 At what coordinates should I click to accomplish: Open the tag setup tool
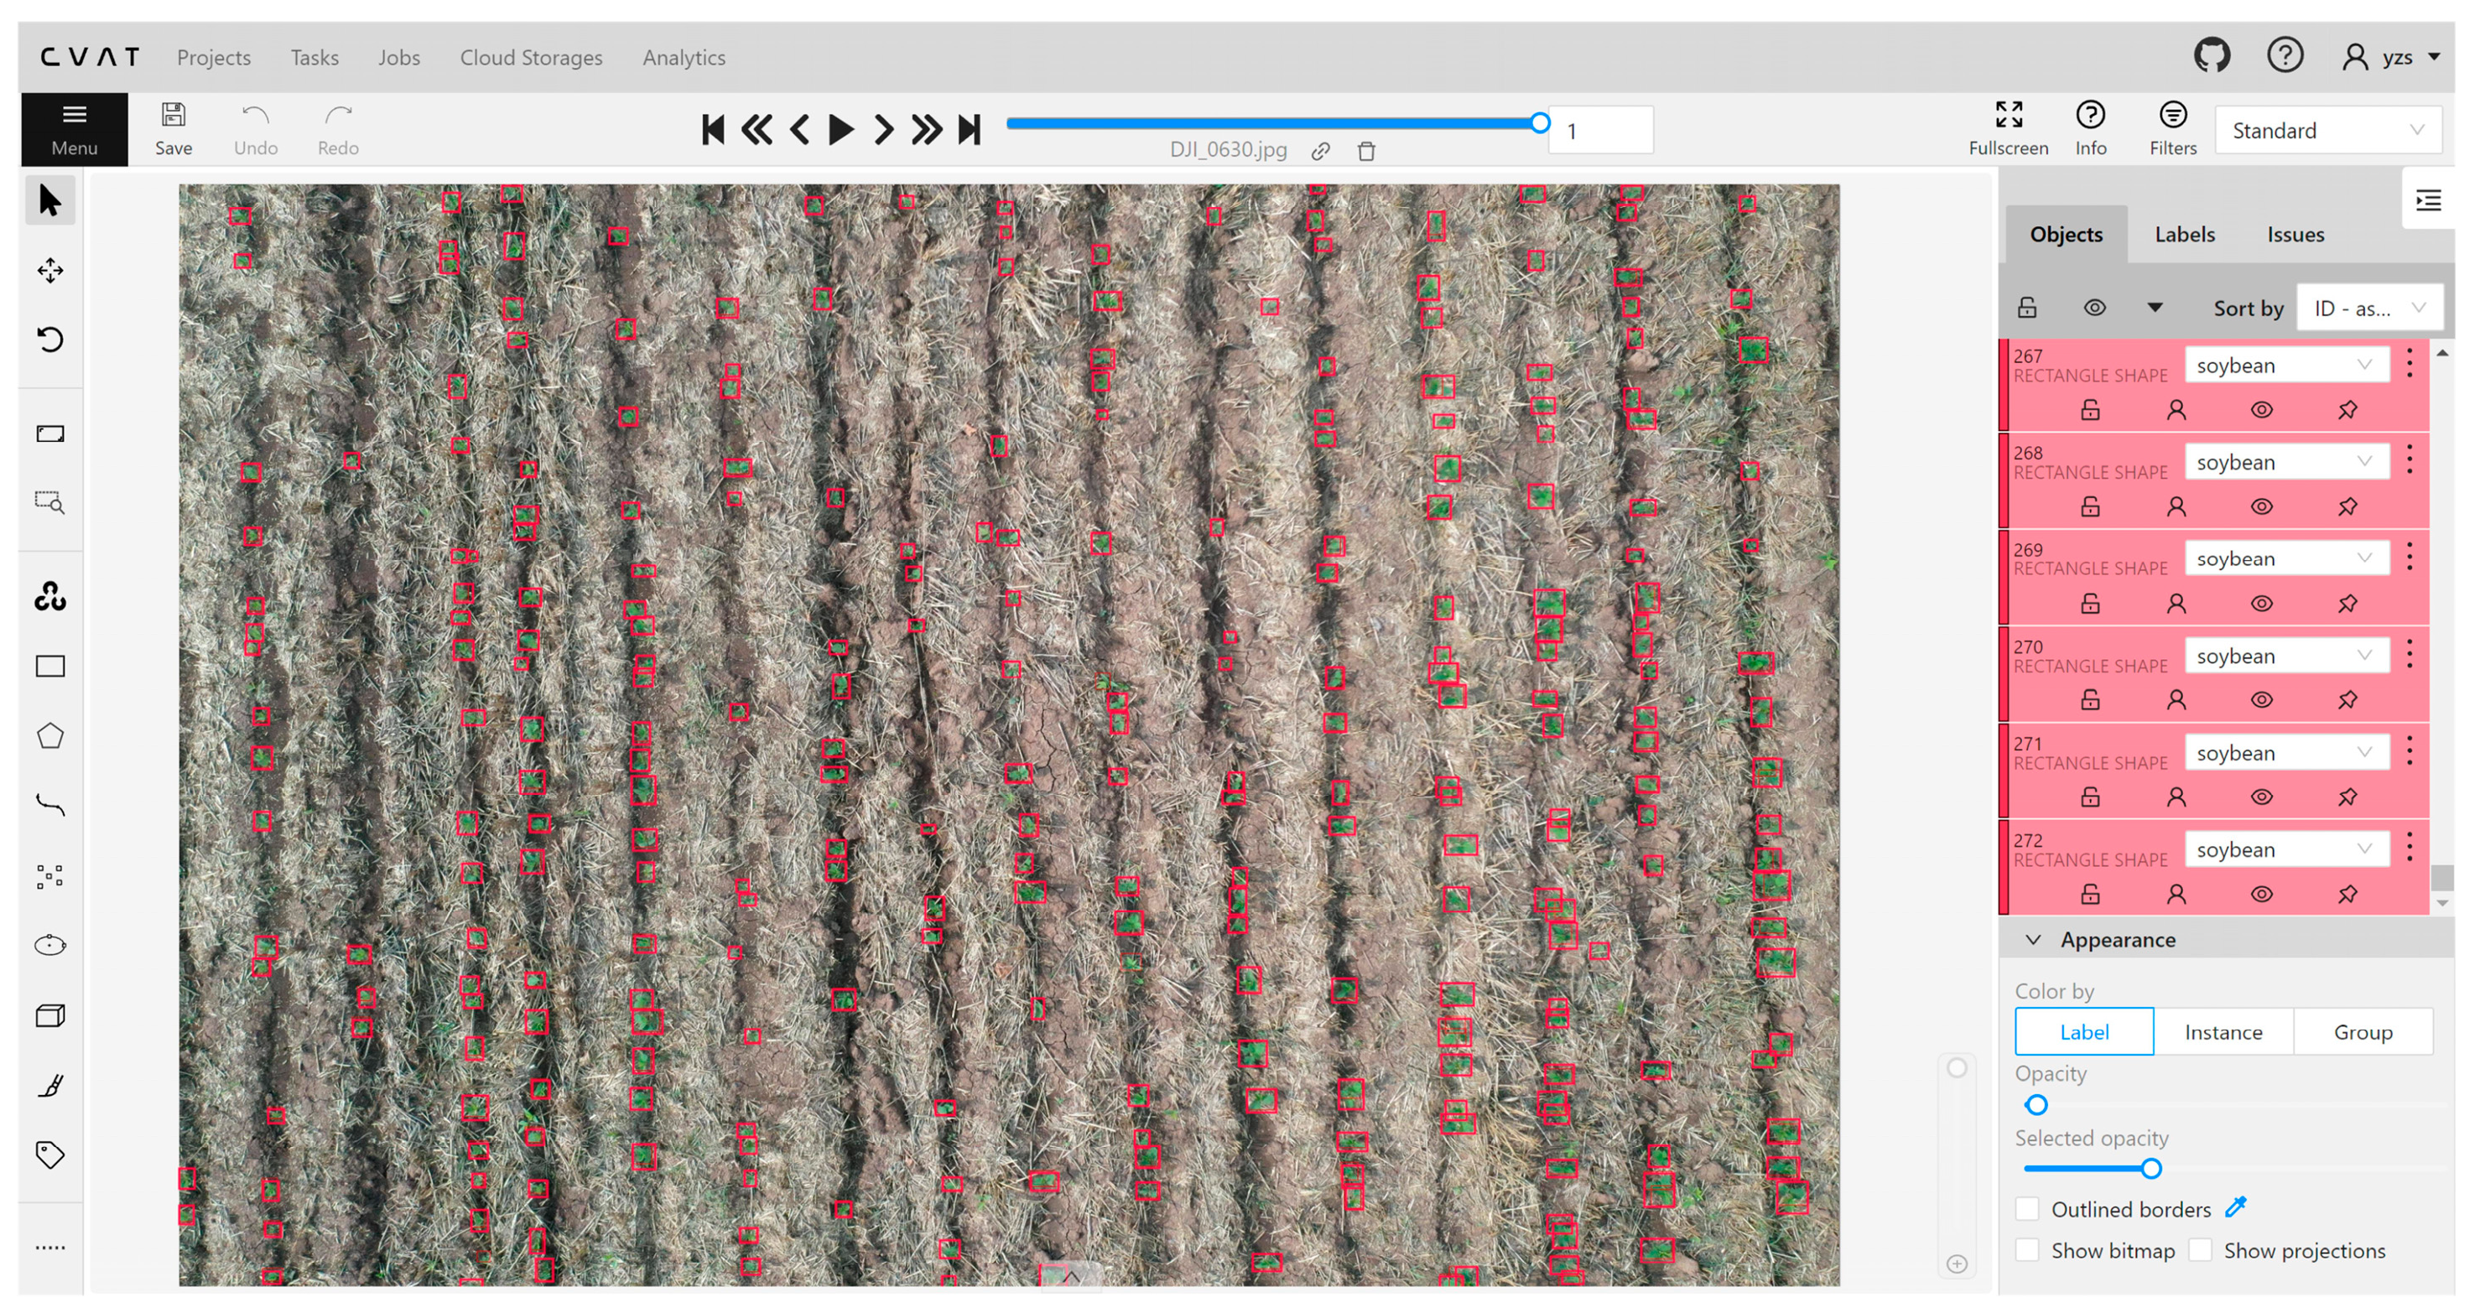click(50, 1155)
